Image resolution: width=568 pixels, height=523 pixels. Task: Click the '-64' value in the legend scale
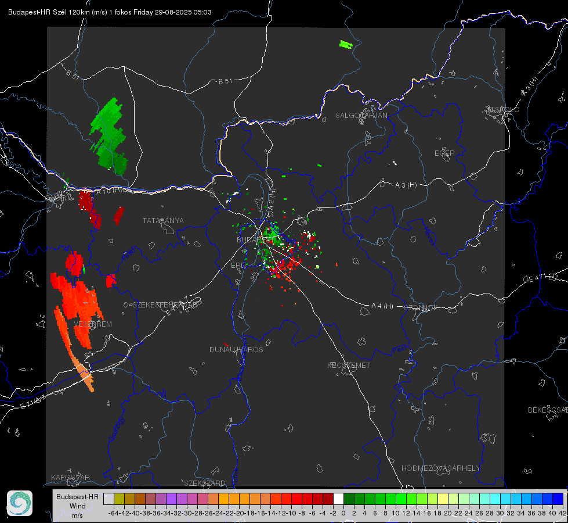tap(113, 513)
